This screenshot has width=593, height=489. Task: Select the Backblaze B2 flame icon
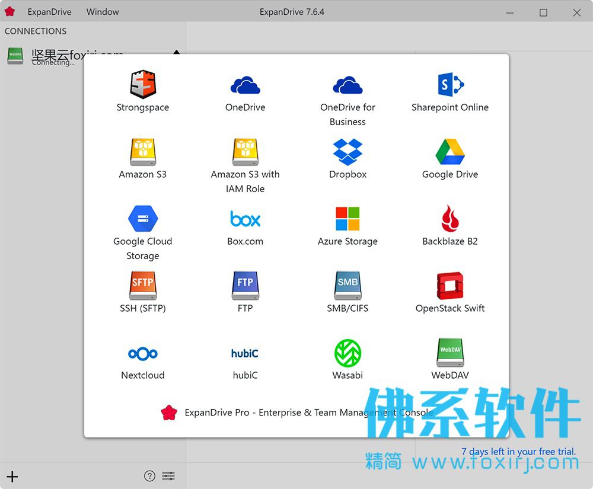450,219
